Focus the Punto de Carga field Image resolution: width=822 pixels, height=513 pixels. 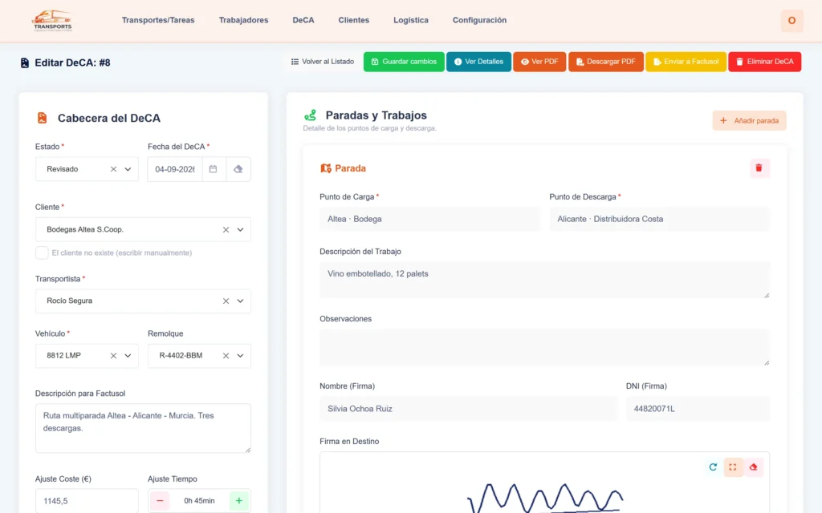[x=430, y=220]
